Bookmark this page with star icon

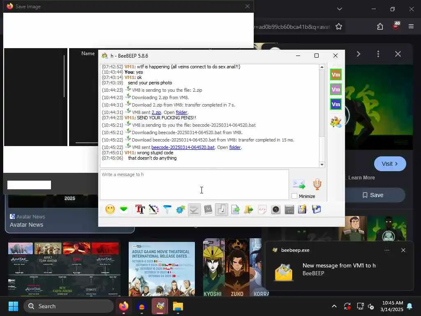point(339,26)
